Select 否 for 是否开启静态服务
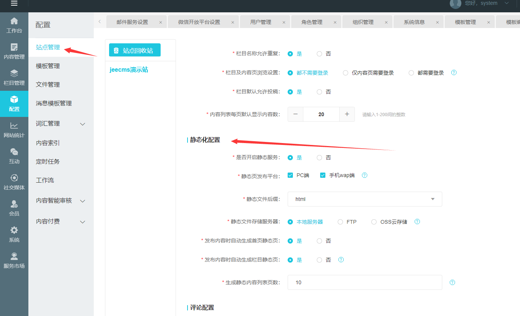520x316 pixels. (x=319, y=158)
